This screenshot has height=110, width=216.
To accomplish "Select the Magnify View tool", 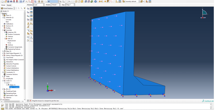I will [x=26, y=2].
